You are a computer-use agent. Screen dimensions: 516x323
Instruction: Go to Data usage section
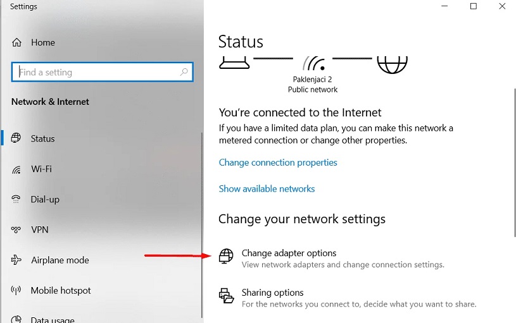(53, 319)
